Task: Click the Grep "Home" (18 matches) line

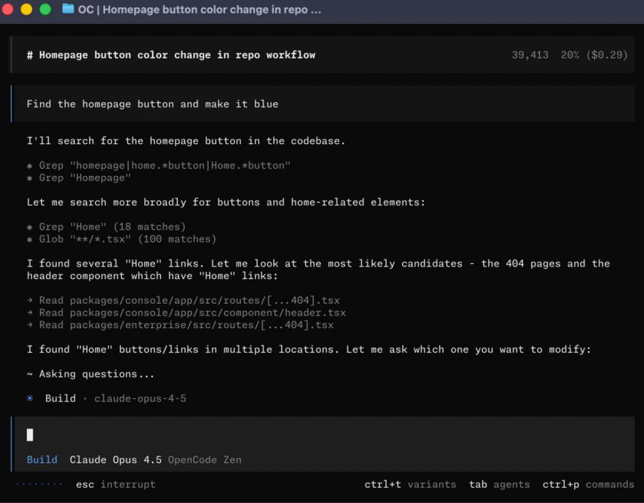Action: pyautogui.click(x=106, y=226)
